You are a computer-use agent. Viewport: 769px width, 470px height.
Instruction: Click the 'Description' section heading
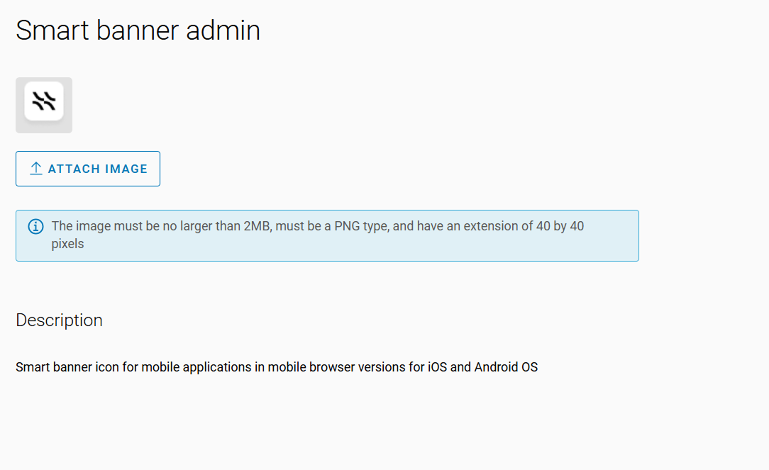(x=59, y=320)
